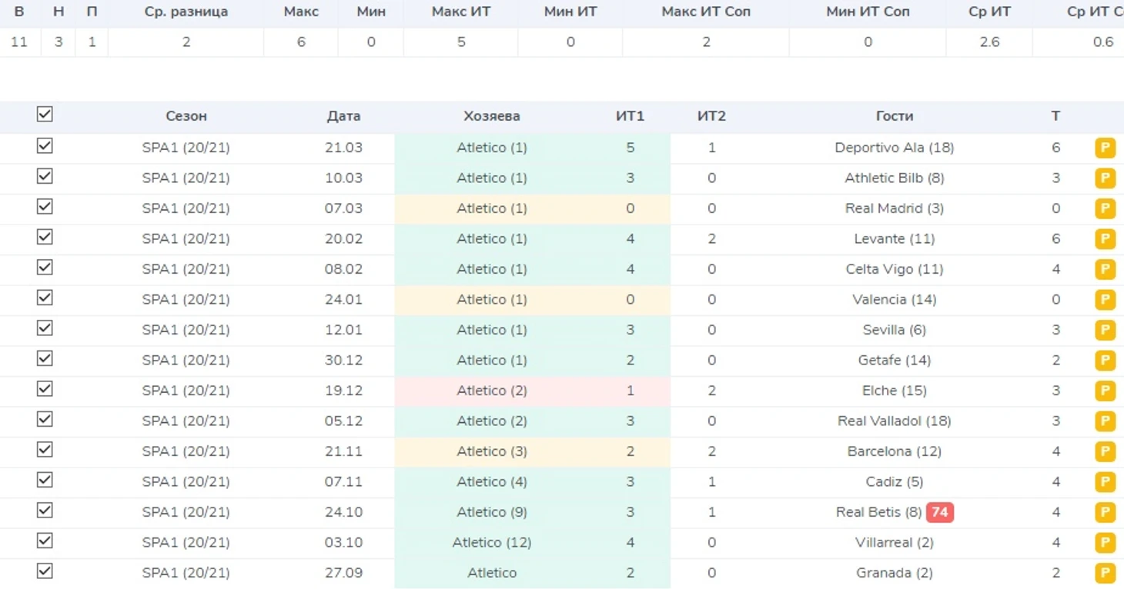Click opponent Sevilla (6)
1124x589 pixels.
[x=895, y=330]
